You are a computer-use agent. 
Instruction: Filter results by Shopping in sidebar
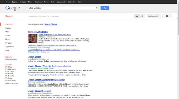[9, 43]
